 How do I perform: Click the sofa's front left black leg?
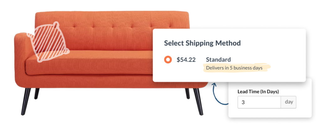(x=26, y=101)
